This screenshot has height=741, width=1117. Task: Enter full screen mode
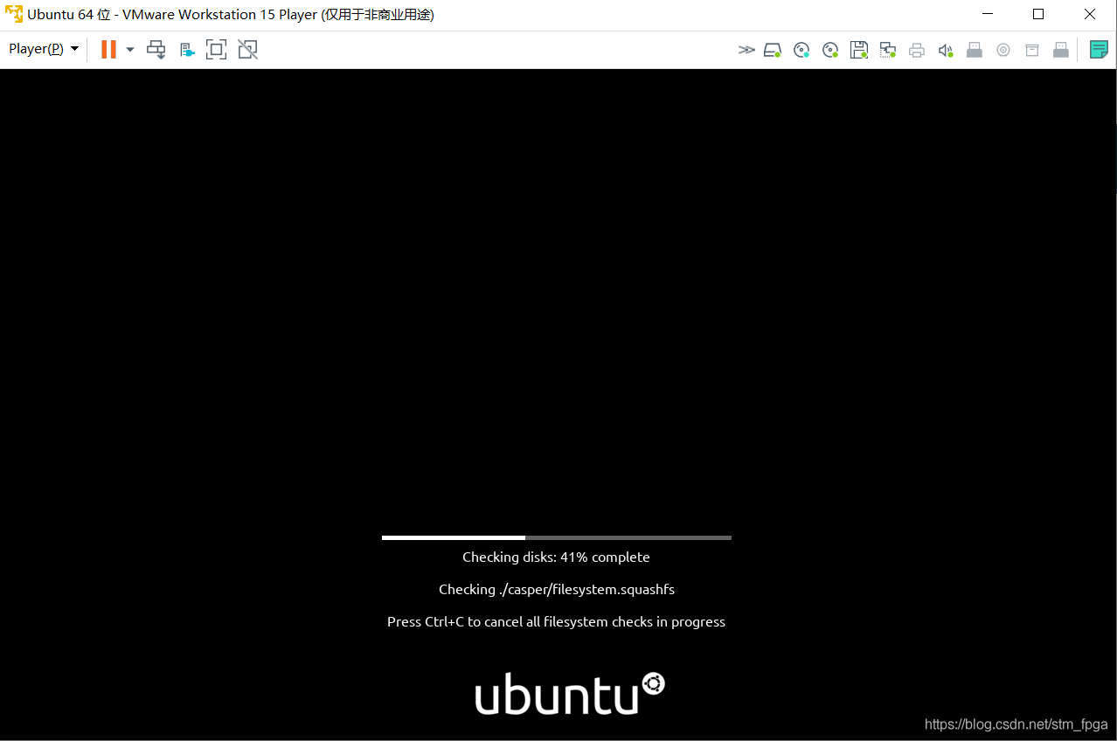click(x=216, y=49)
